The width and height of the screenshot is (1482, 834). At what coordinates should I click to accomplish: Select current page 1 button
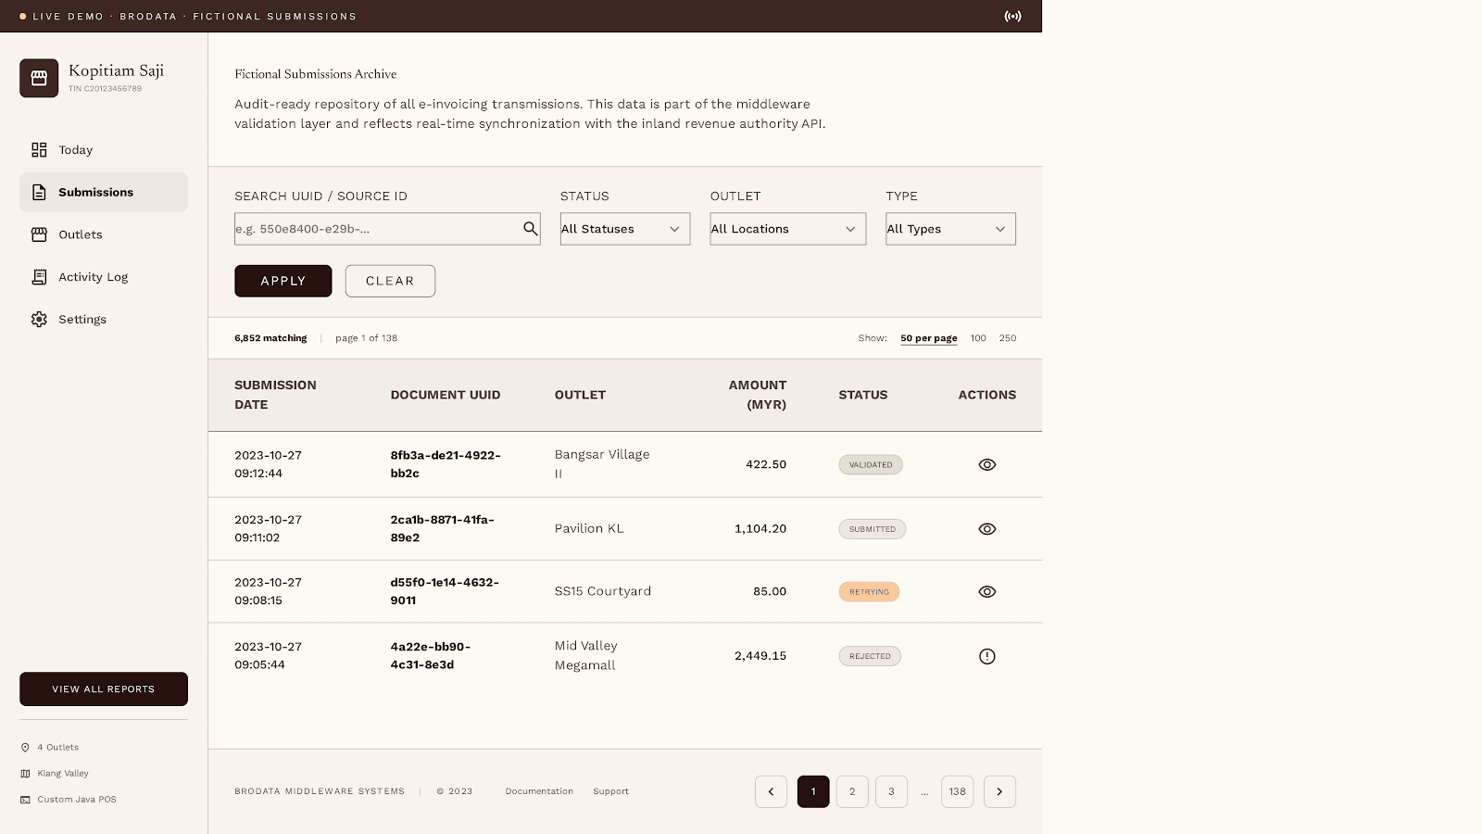pos(813,791)
